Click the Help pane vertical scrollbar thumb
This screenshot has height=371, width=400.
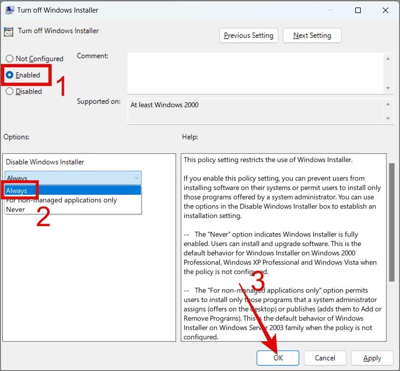point(392,222)
